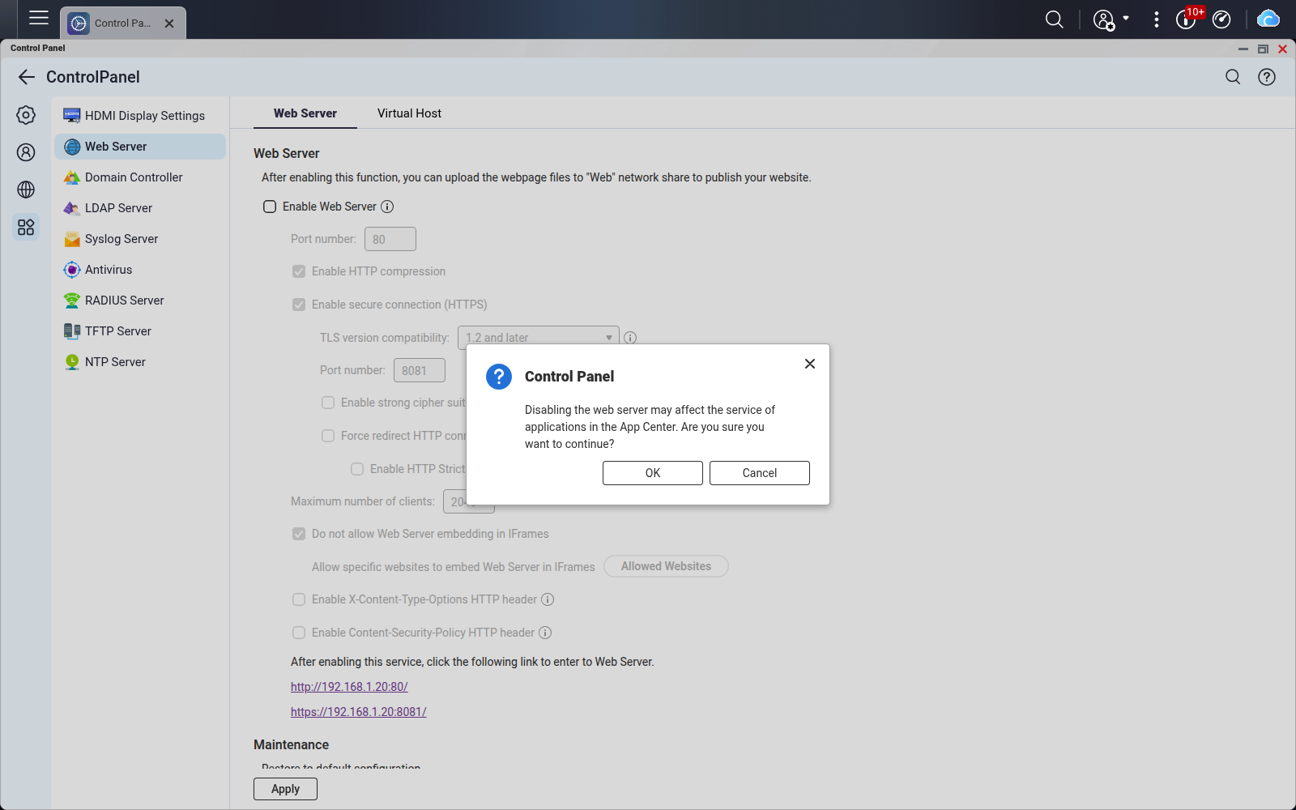Image resolution: width=1296 pixels, height=810 pixels.
Task: Show info for X-Content-Type-Options header
Action: [x=548, y=599]
